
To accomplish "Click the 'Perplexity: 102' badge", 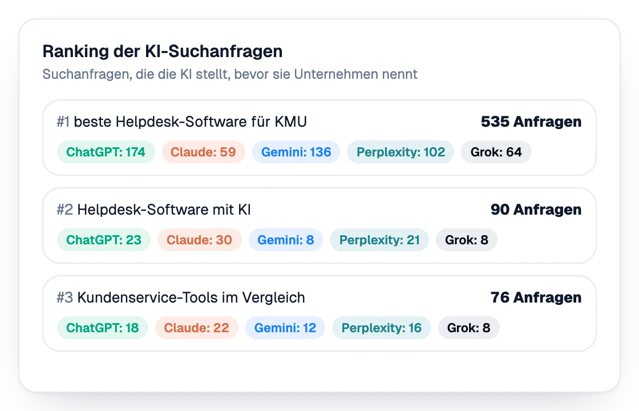I will point(401,152).
